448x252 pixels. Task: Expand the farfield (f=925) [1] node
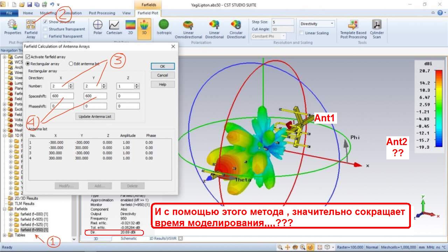pos(11,224)
